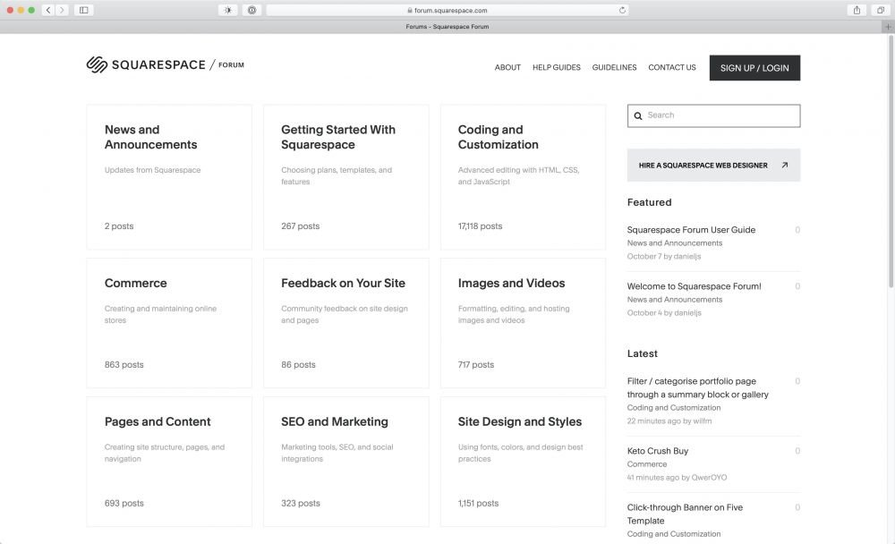Select the GUIDELINES navigation item

613,67
